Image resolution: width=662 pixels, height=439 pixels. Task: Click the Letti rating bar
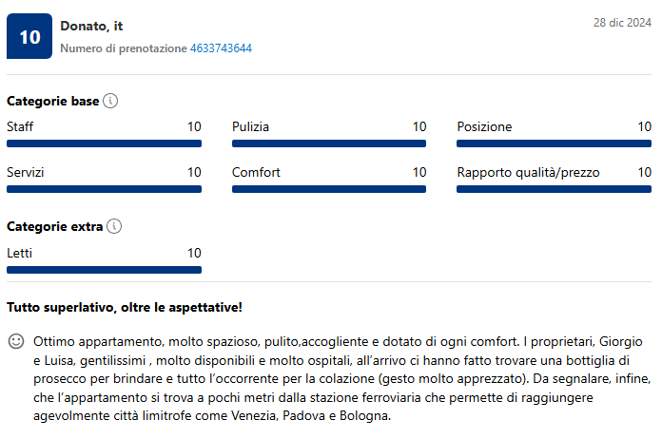coord(104,270)
